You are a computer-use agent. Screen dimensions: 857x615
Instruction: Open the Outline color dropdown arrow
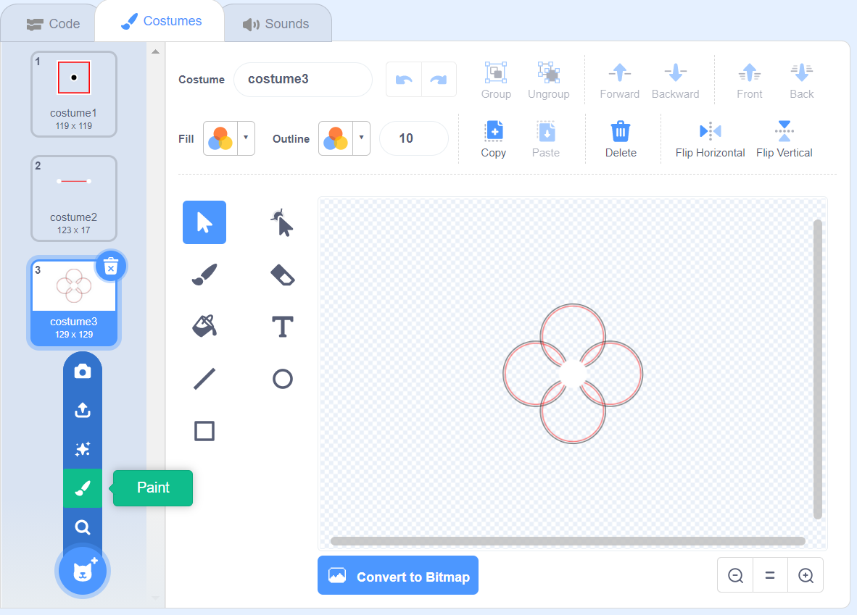click(361, 138)
